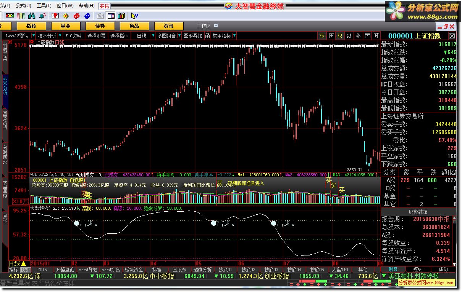Click the 日线 period label with yellow triangle
462x292 pixels.
[x=18, y=263]
